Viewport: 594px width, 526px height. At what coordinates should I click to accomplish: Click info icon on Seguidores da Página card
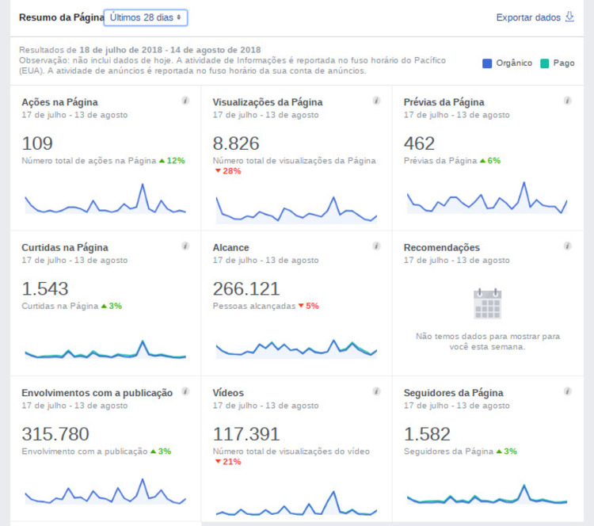(x=567, y=391)
